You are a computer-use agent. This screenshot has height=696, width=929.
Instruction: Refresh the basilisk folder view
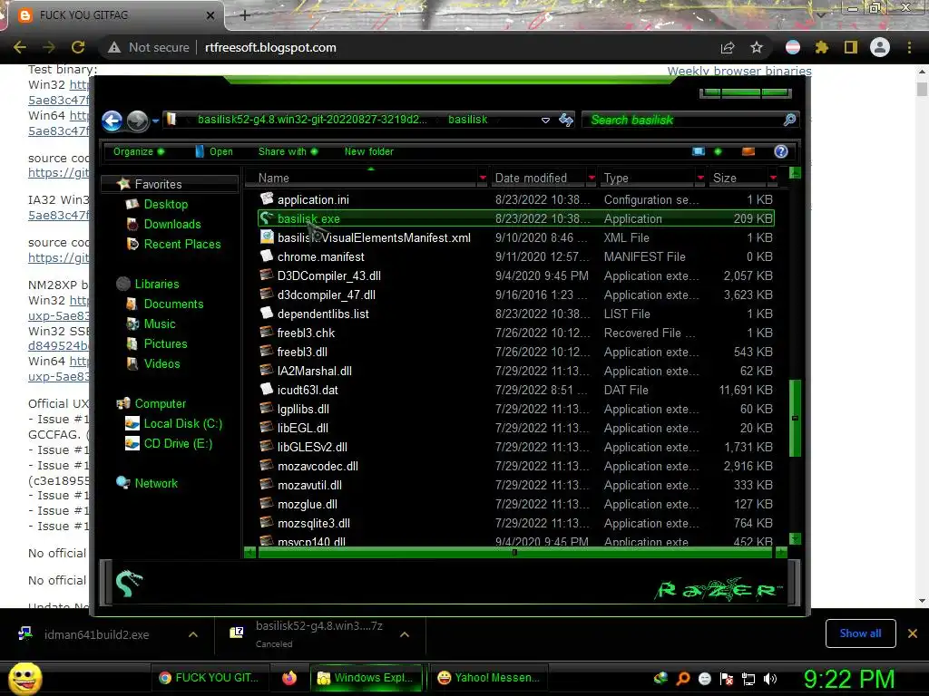tap(566, 121)
